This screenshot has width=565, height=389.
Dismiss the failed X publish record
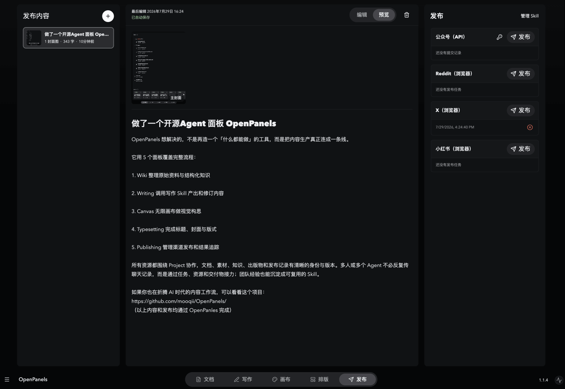[530, 127]
